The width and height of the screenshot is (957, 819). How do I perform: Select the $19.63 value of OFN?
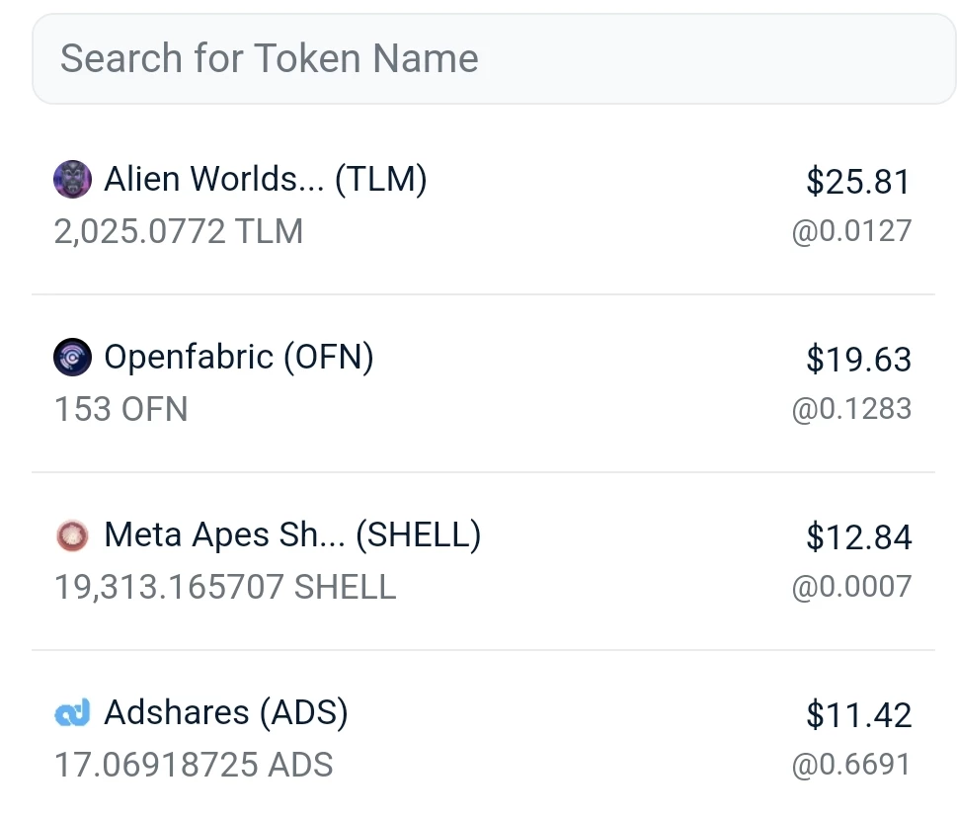[x=858, y=359]
